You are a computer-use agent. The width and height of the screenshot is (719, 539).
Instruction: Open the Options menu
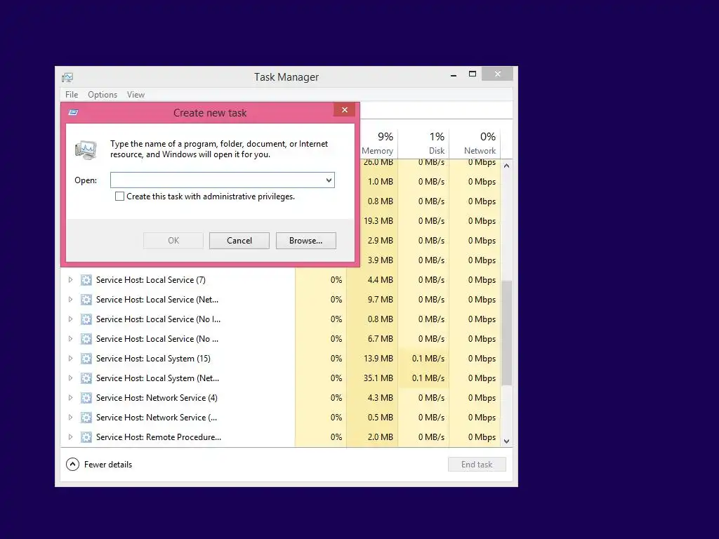[103, 95]
